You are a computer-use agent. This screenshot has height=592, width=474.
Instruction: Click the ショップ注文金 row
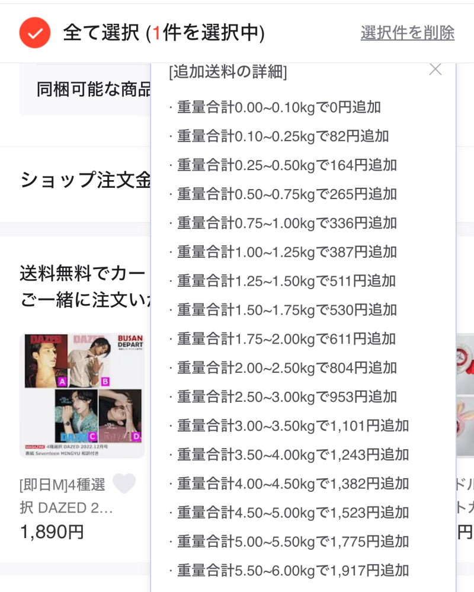pos(85,180)
